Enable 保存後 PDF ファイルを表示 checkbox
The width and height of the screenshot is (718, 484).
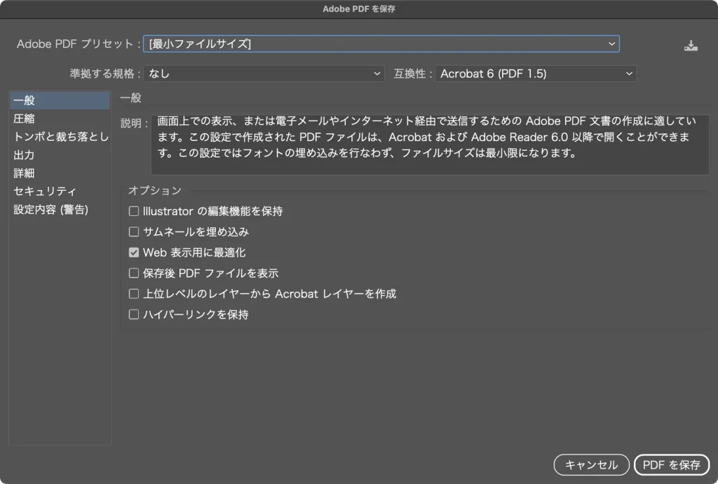134,273
